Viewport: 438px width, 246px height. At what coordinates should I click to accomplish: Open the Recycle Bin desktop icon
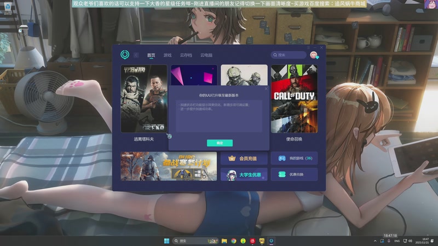[x=8, y=8]
